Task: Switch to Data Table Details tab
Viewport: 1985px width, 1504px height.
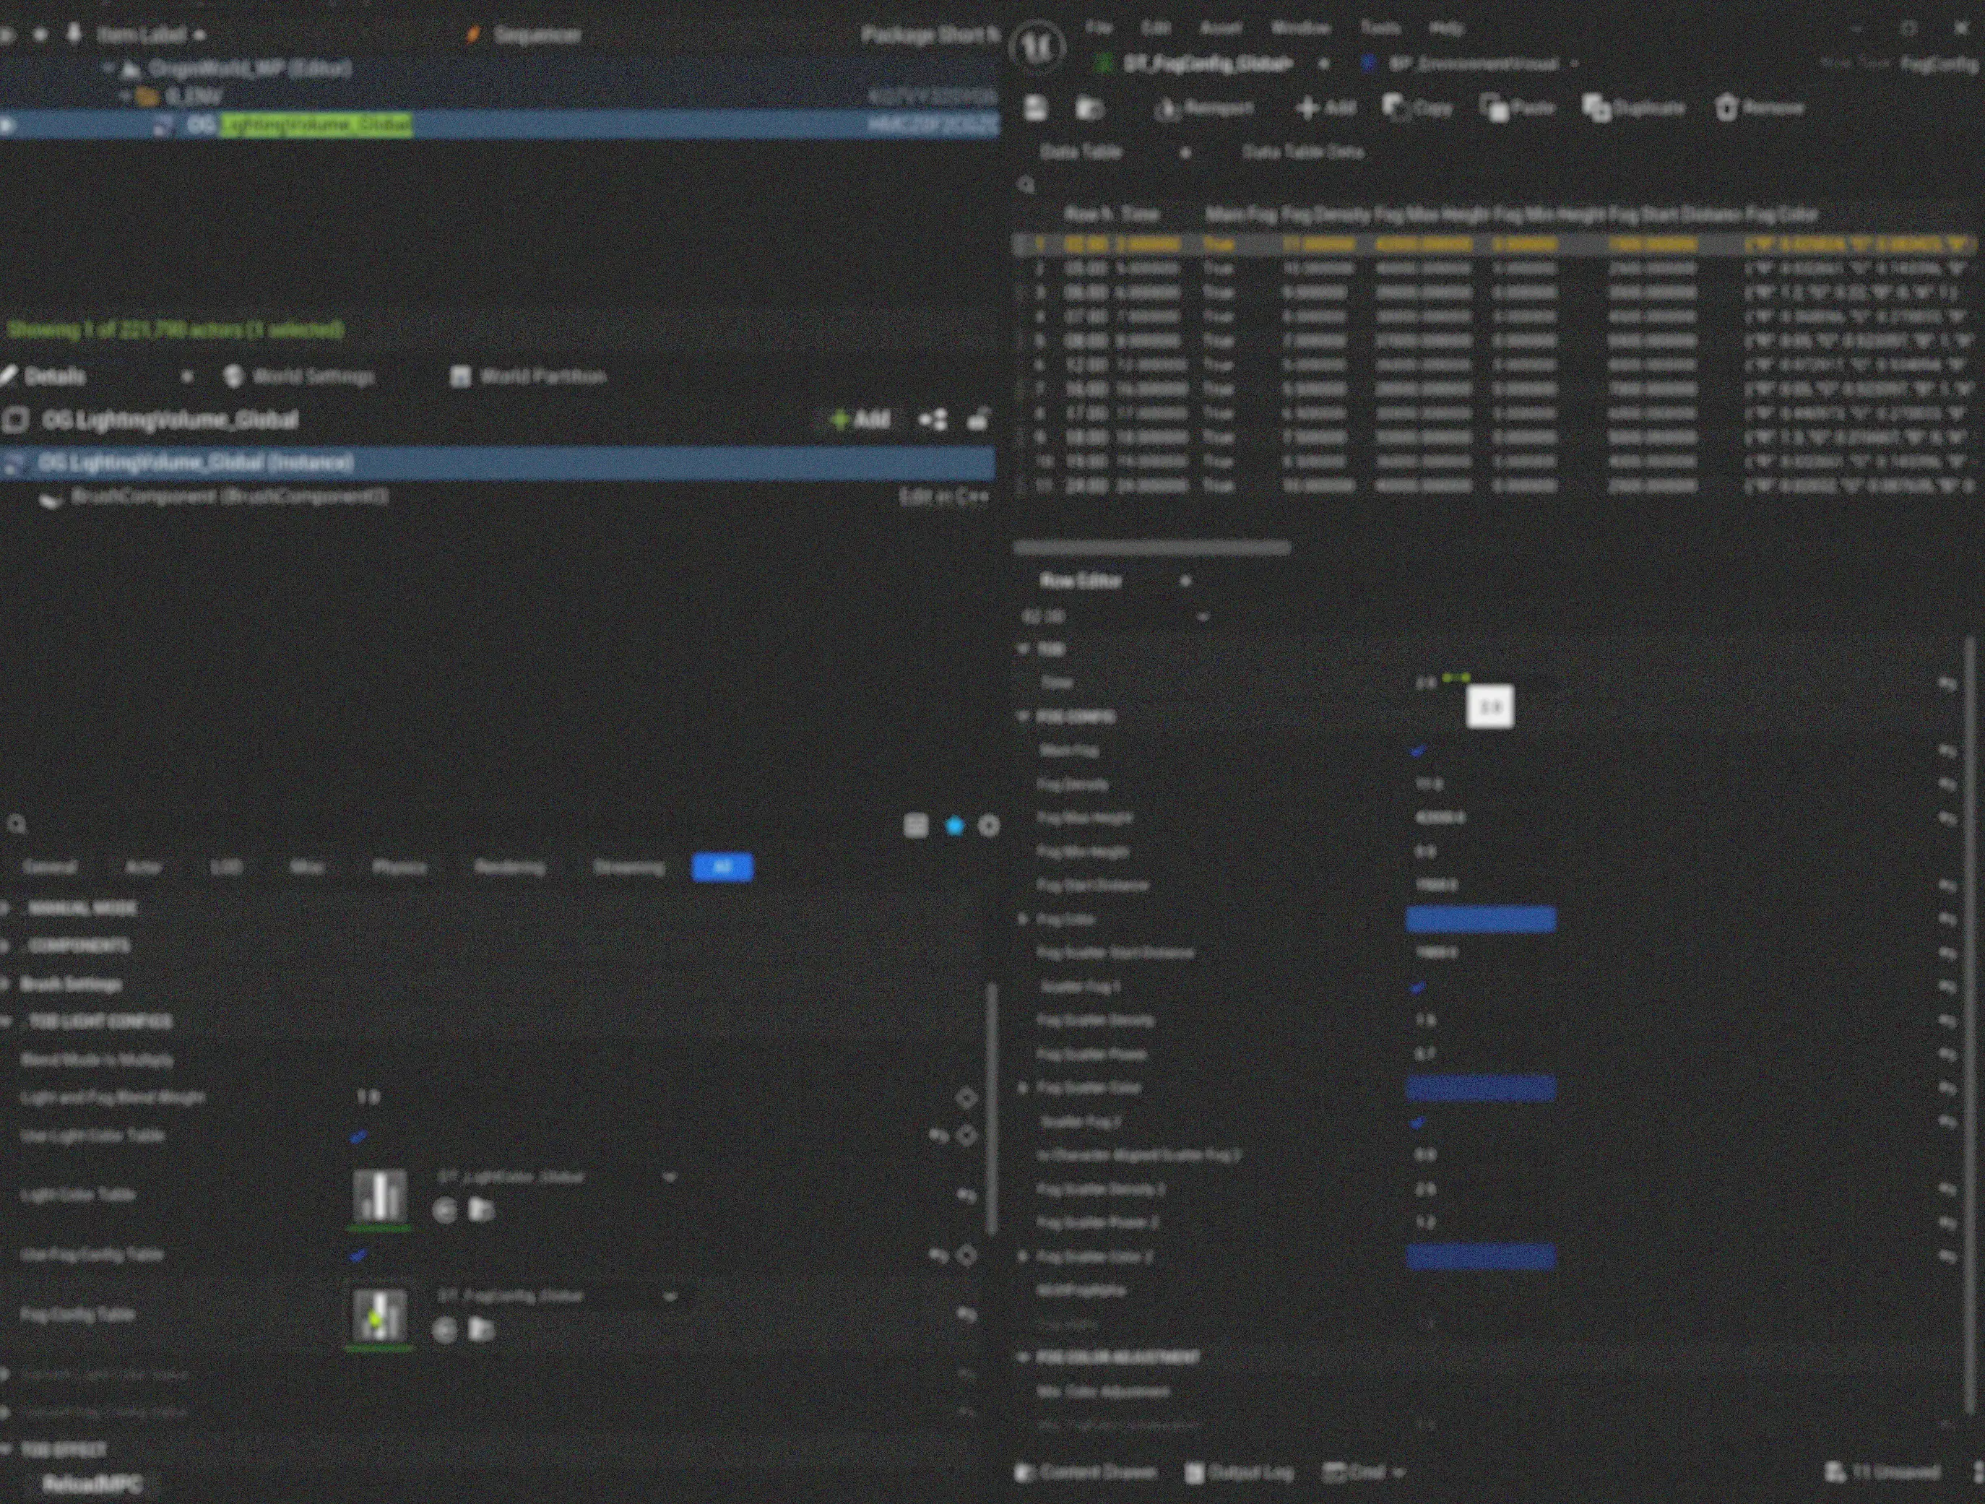Action: [x=1302, y=152]
